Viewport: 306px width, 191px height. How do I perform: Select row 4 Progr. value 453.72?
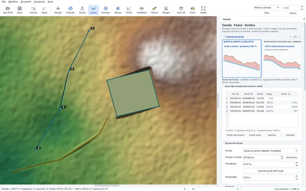[x=270, y=111]
